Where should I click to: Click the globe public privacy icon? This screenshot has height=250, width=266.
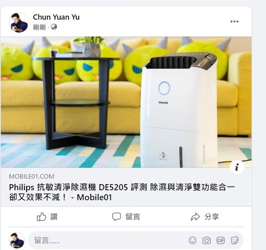point(54,27)
